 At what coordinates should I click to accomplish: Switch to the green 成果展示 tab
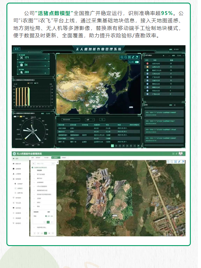tap(55, 158)
